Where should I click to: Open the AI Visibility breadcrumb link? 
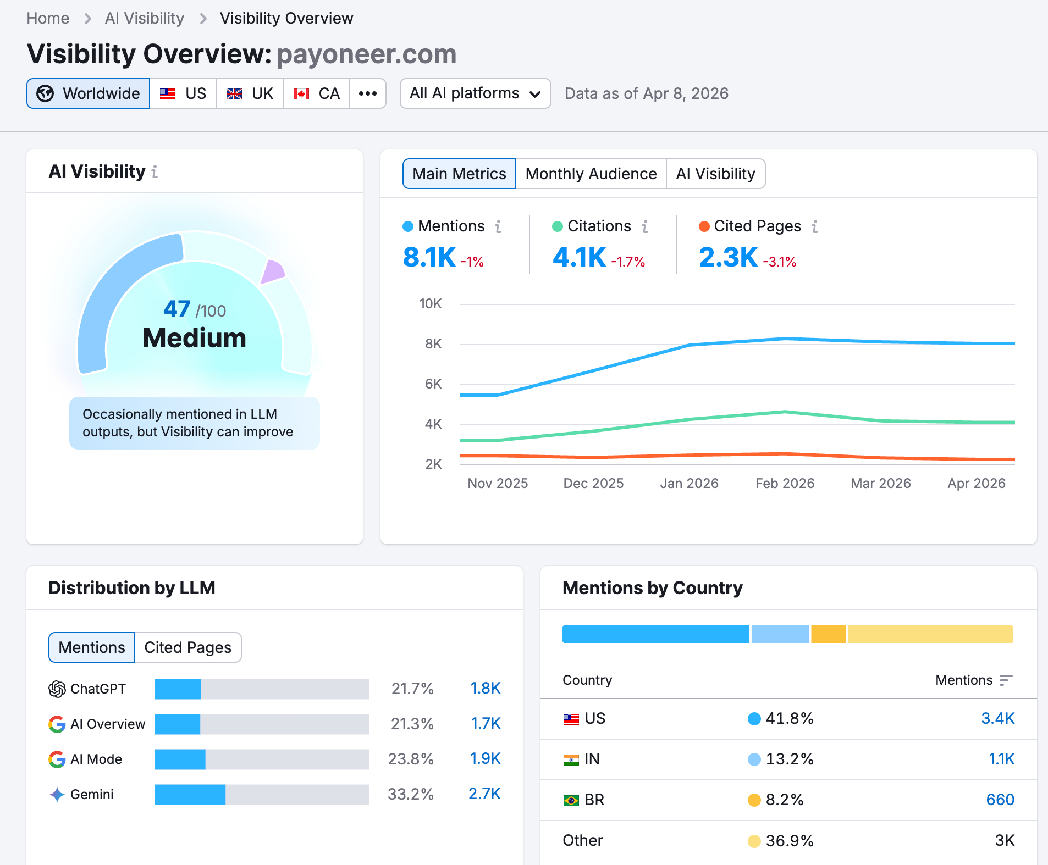[x=145, y=18]
